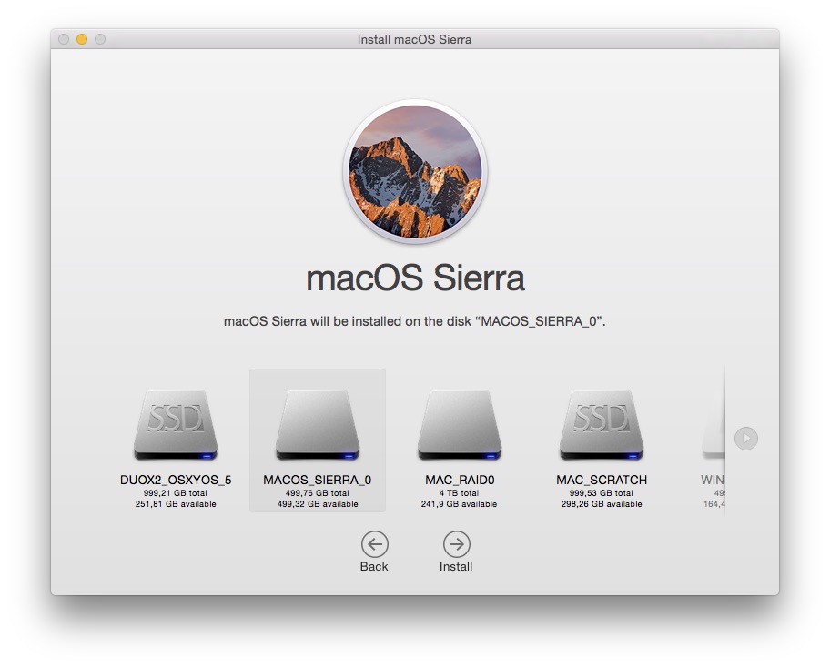Click the macOS Sierra mountain logo
This screenshot has height=668, width=830.
(x=415, y=171)
